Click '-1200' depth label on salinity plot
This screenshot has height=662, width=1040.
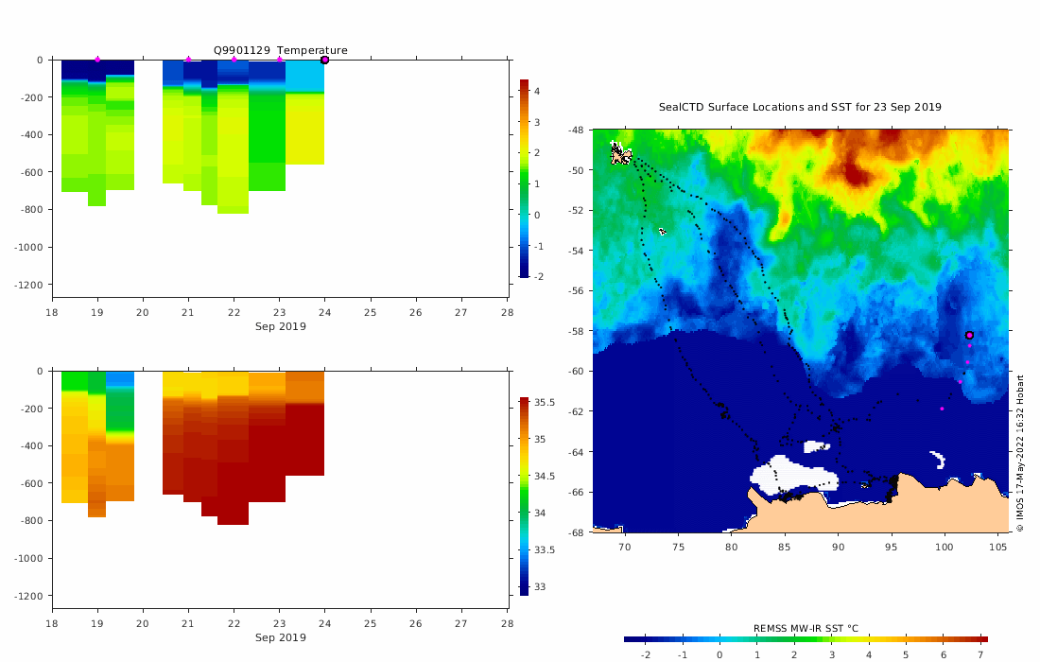tap(28, 596)
